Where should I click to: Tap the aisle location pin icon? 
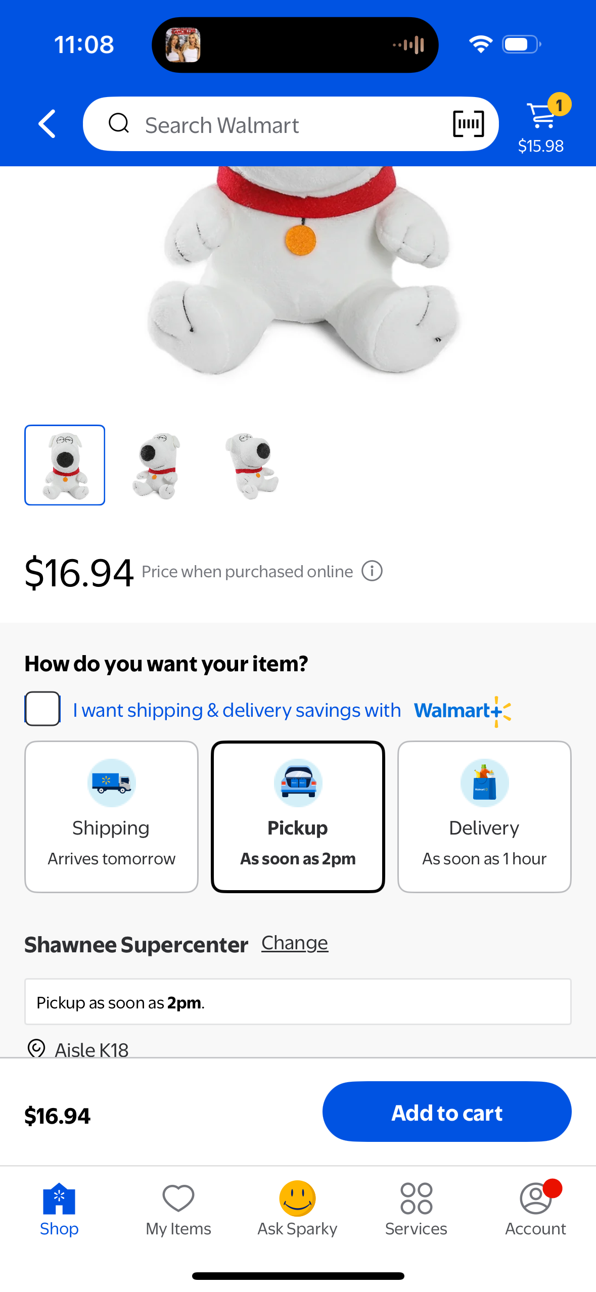point(36,1048)
